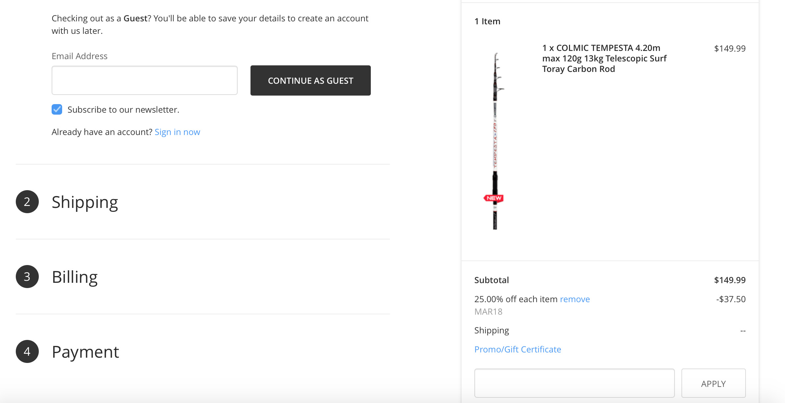Screen dimensions: 785x403
Task: Open the Payment section heading
Action: pyautogui.click(x=85, y=352)
